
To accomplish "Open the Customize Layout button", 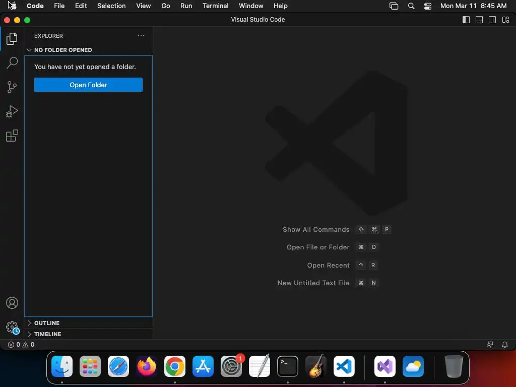I will pyautogui.click(x=505, y=20).
